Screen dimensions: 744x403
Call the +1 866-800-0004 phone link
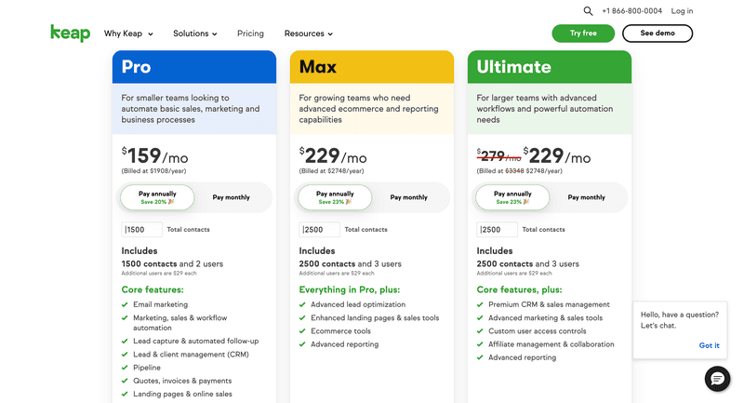tap(632, 11)
